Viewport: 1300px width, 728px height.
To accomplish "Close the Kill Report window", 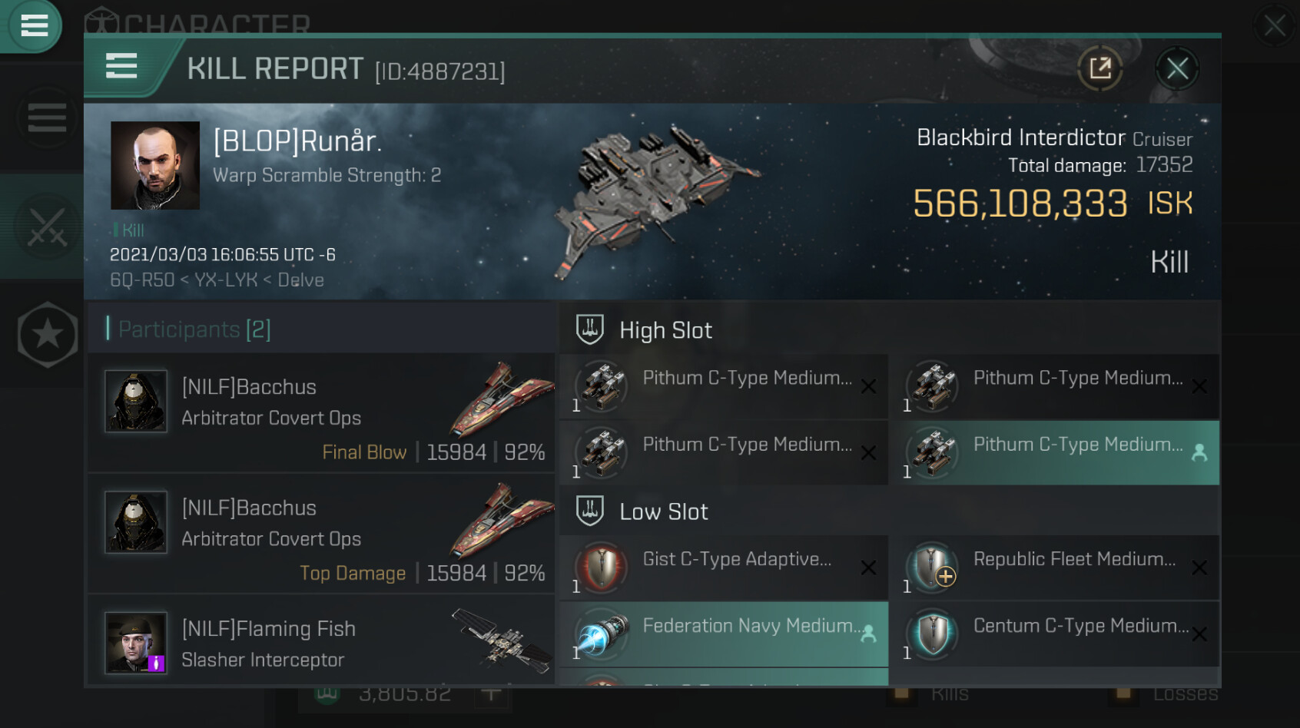I will (x=1177, y=69).
